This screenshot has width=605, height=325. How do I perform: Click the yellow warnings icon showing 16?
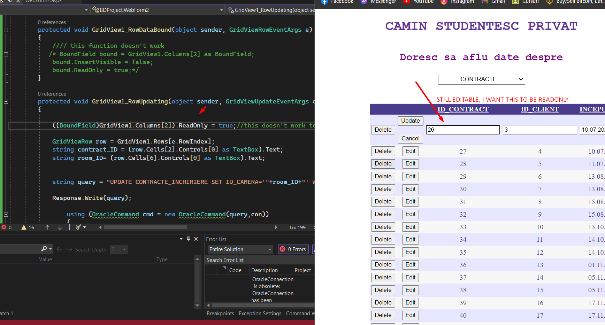pyautogui.click(x=24, y=227)
